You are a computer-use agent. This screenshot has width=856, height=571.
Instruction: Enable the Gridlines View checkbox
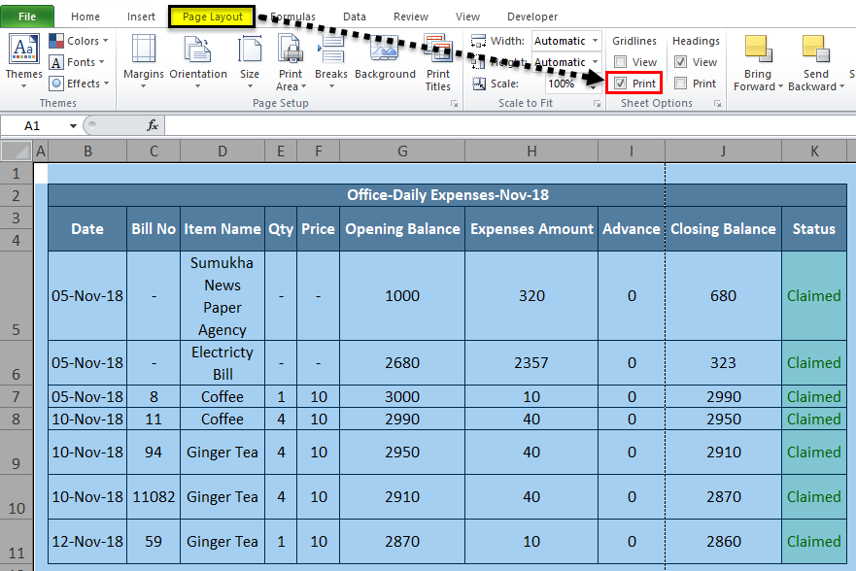point(621,62)
